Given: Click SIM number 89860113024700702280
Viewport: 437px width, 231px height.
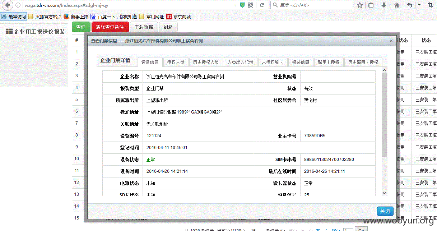Looking at the screenshot, I should click(329, 160).
